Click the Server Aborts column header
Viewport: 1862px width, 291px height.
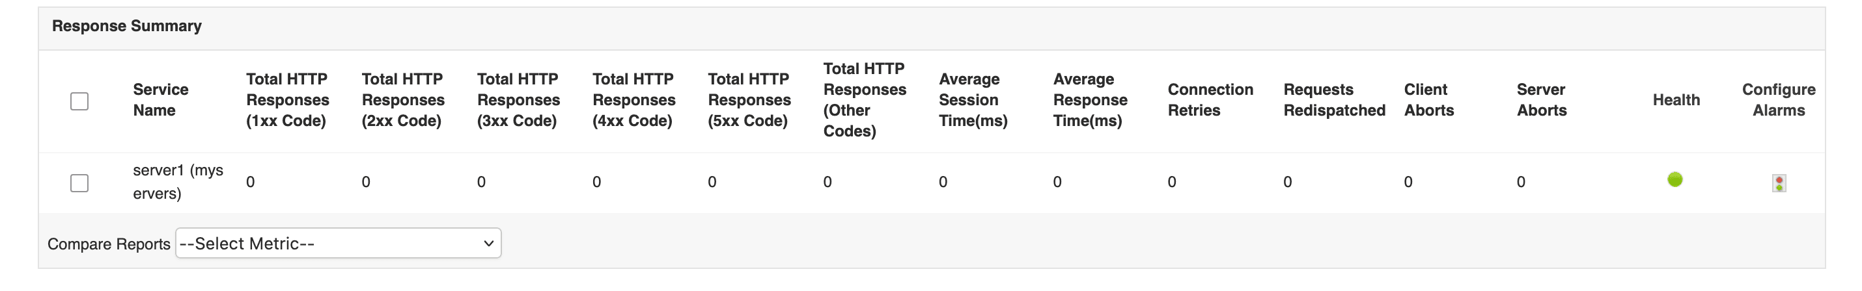[x=1541, y=100]
